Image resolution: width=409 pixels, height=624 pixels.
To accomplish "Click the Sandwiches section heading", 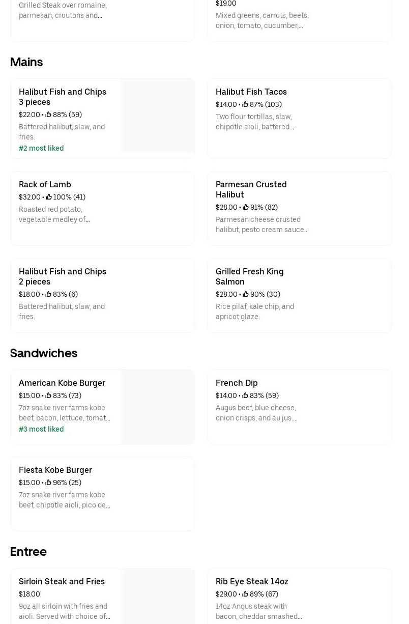I will pos(44,353).
